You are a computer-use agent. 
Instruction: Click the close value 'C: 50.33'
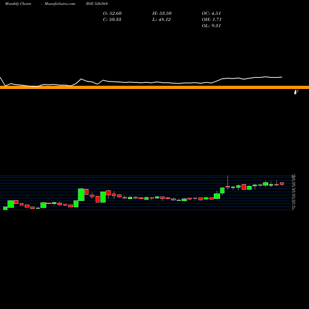(x=112, y=20)
